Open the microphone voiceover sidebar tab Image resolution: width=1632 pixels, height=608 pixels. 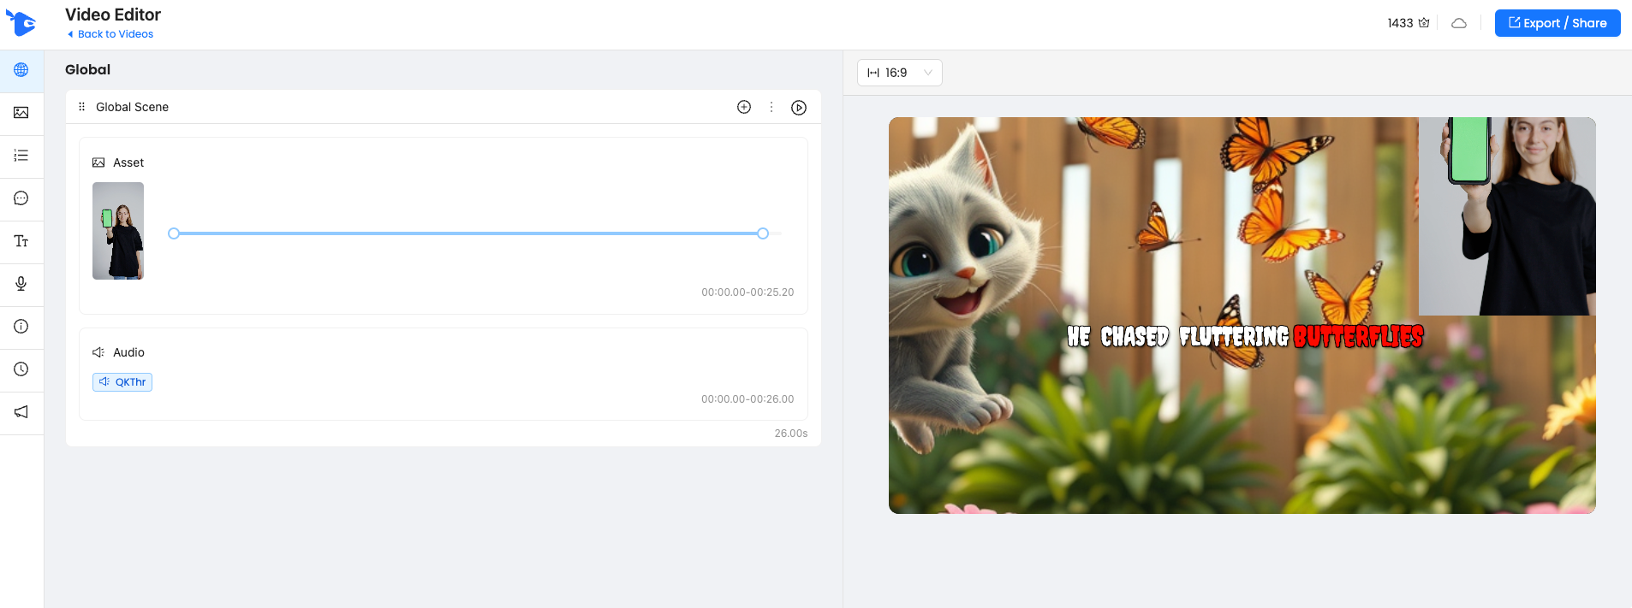point(21,284)
